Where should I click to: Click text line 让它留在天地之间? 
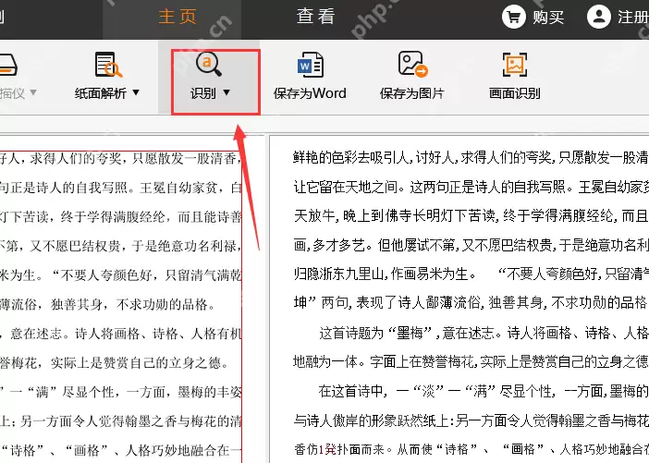point(471,187)
